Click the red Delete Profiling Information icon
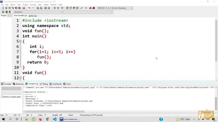This screenshot has height=122, width=218. point(94,8)
